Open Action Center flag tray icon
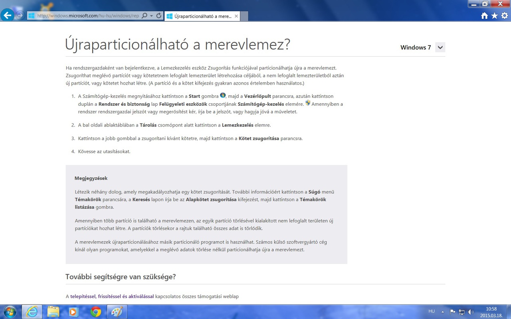 click(453, 311)
